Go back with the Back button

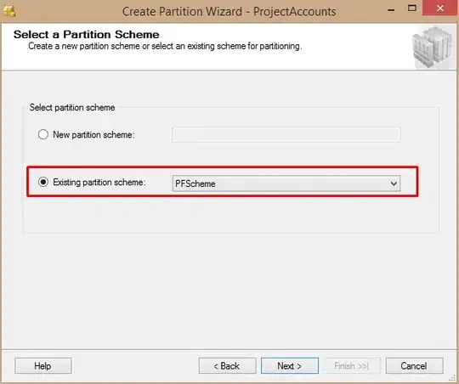pyautogui.click(x=228, y=366)
